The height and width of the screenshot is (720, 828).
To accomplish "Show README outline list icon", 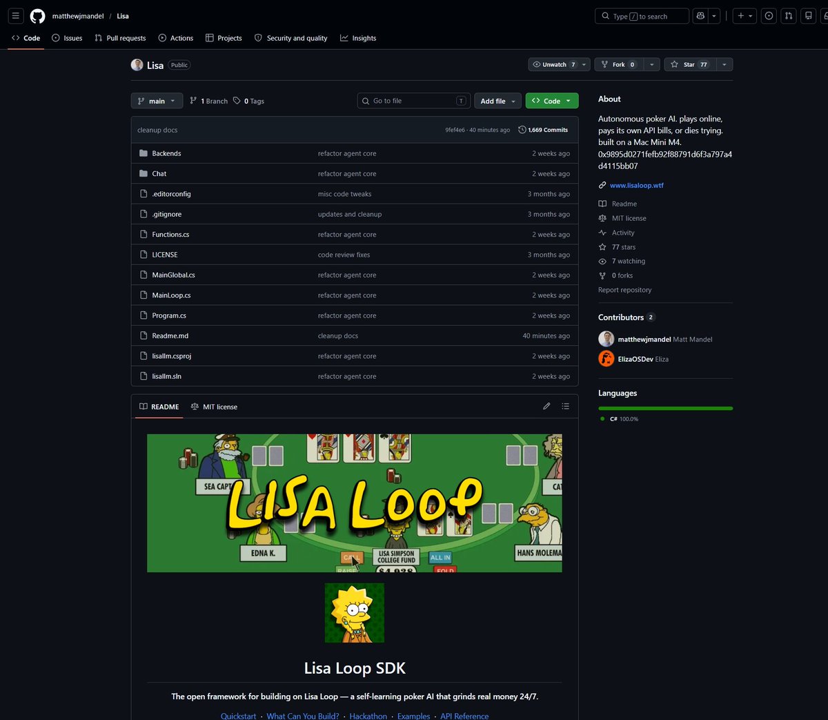I will click(565, 406).
